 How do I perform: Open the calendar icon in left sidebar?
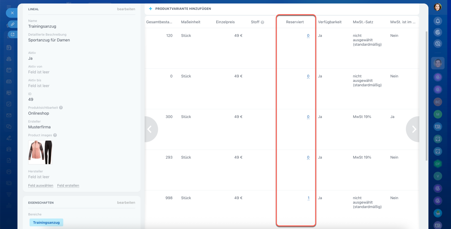tap(9, 70)
